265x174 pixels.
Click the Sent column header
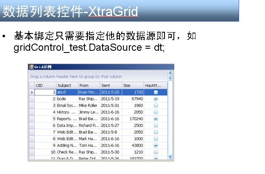coord(111,86)
